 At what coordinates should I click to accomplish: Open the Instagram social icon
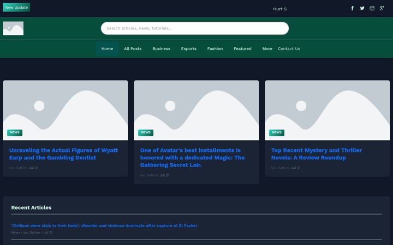pyautogui.click(x=372, y=8)
